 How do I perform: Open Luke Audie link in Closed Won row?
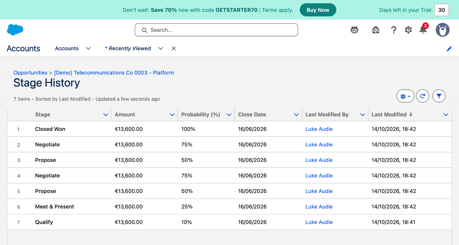[x=319, y=129]
